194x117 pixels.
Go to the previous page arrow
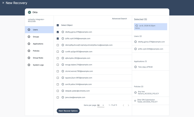point(123,105)
